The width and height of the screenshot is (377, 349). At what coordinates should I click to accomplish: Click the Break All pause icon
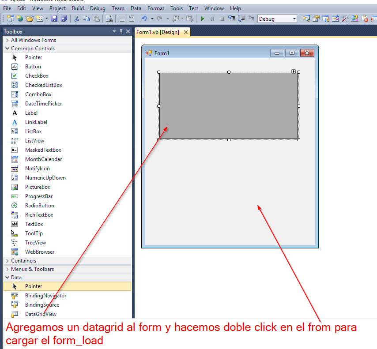[212, 19]
